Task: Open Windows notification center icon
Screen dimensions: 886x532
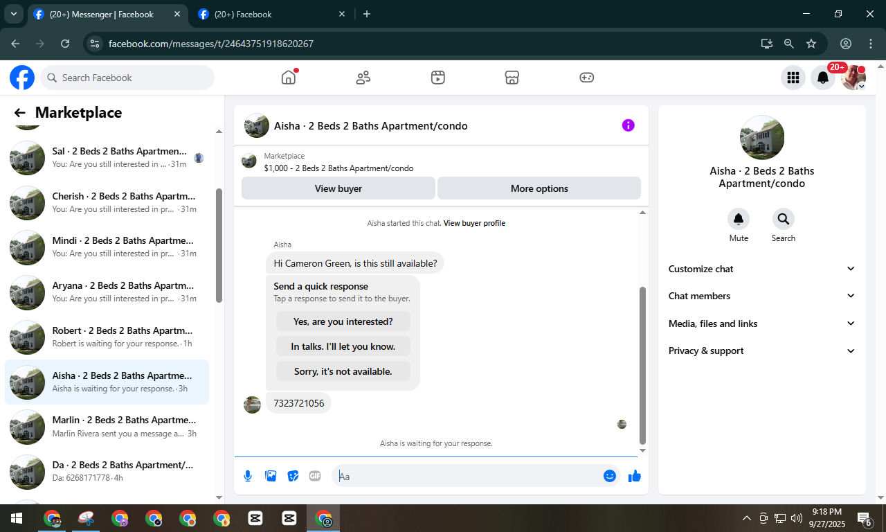Action: (x=865, y=519)
